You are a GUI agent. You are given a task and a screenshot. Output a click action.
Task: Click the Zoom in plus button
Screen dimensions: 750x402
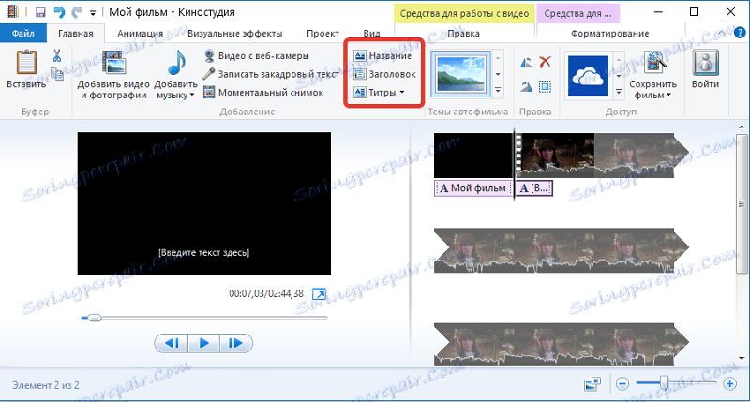(x=730, y=383)
